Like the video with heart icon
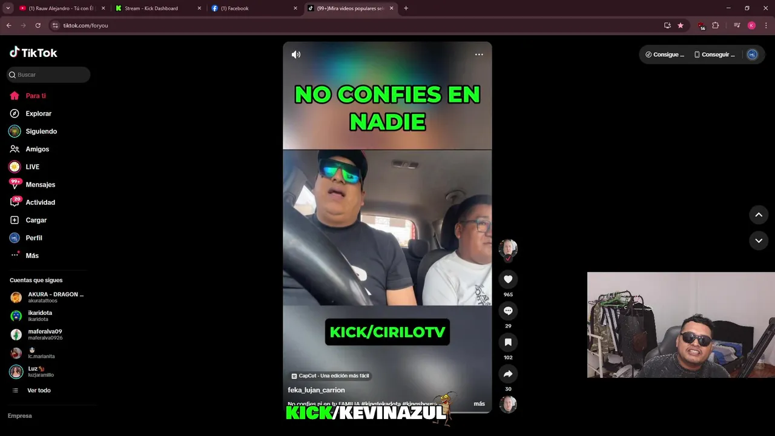 point(508,279)
